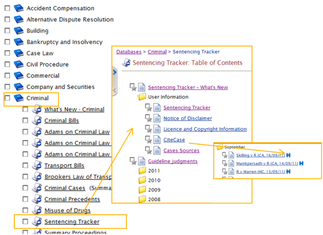Click scroll icon beside Criminal Bills
323x235 pixels.
click(37, 120)
